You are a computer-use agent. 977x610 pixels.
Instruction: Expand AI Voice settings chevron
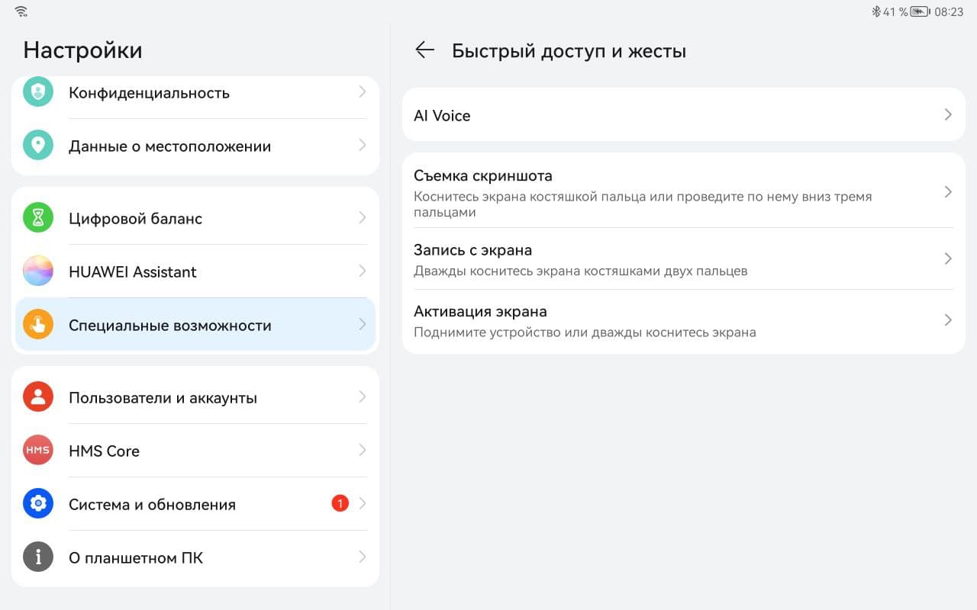(948, 115)
